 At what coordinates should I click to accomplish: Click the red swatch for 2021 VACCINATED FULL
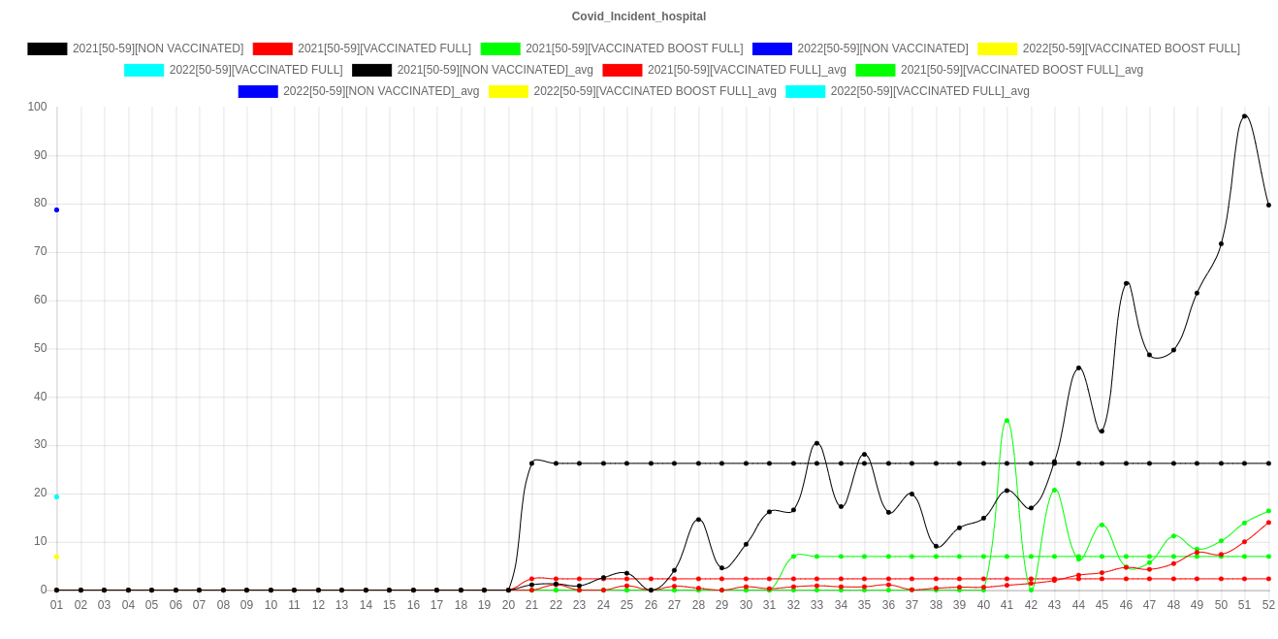(x=272, y=48)
